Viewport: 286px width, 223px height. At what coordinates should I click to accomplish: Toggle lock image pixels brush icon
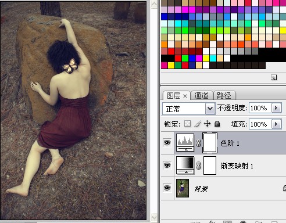(198, 124)
